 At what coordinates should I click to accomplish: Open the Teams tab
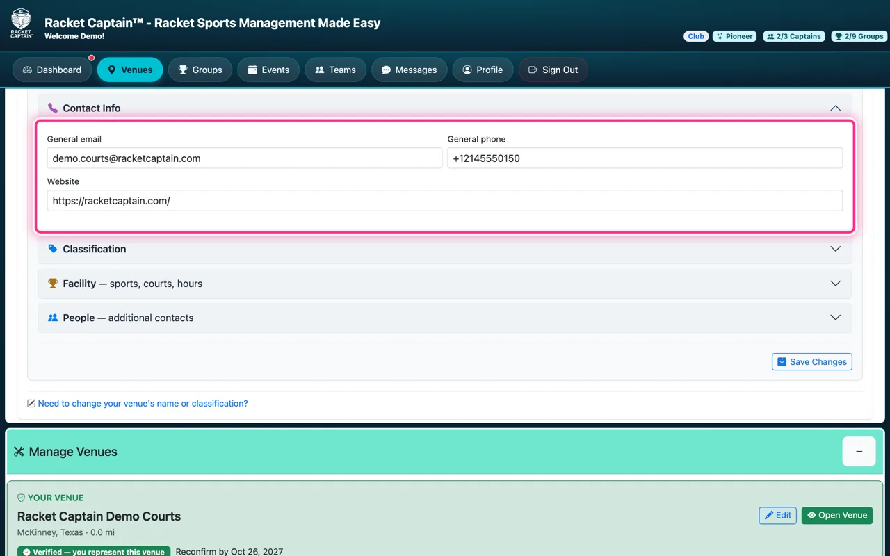pyautogui.click(x=335, y=69)
